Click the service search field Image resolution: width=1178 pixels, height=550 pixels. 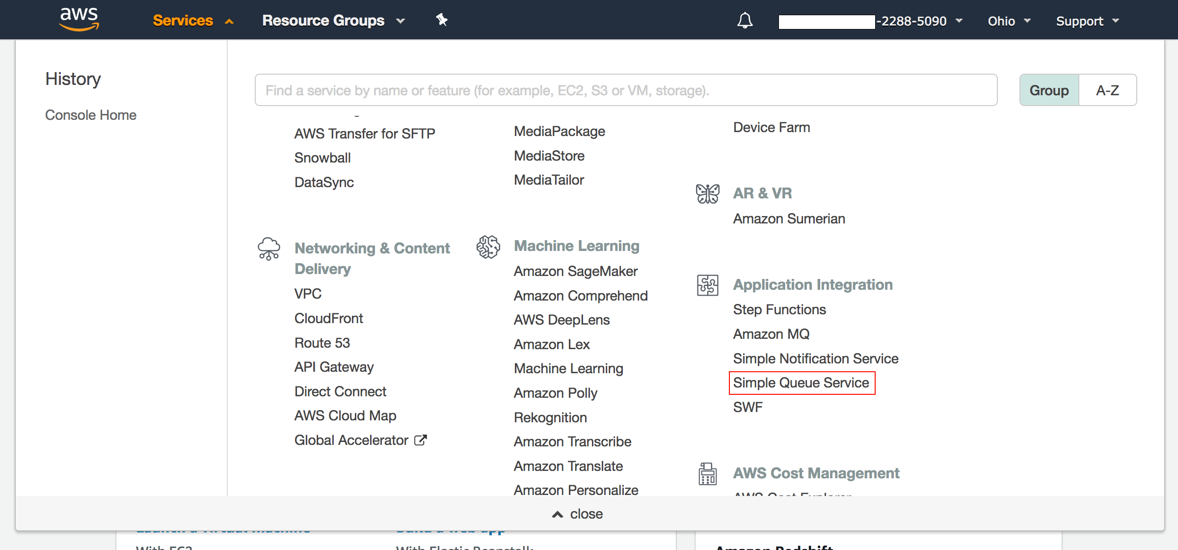point(625,90)
